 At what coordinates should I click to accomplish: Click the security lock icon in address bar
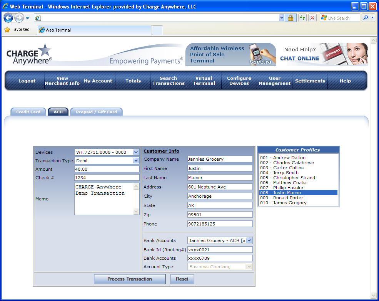[x=291, y=18]
